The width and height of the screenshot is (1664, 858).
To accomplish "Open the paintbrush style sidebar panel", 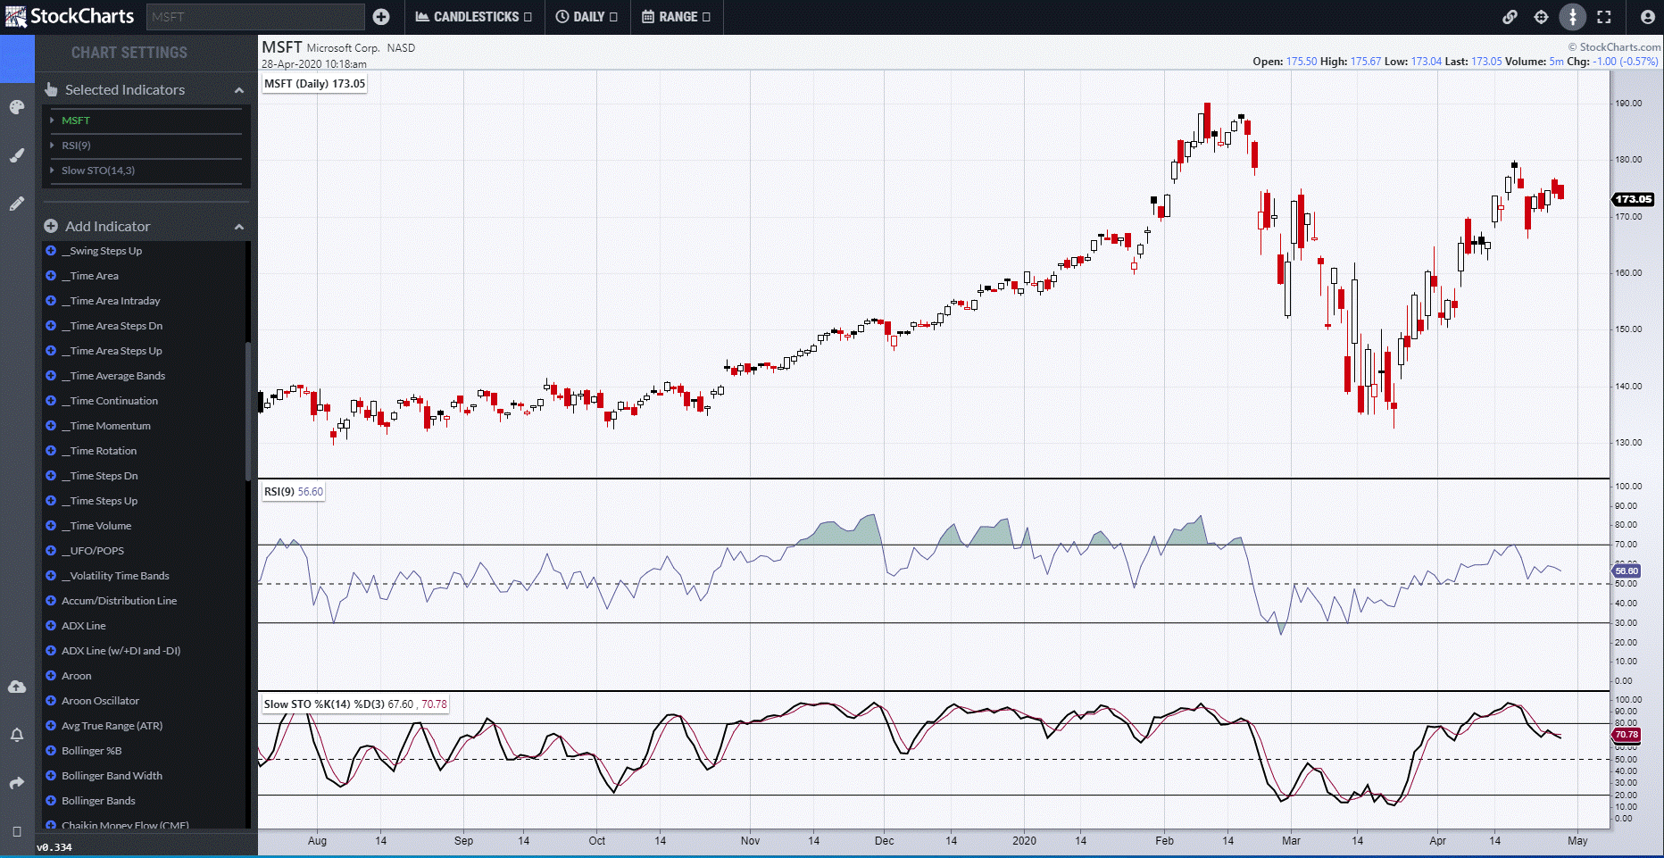I will pos(17,155).
